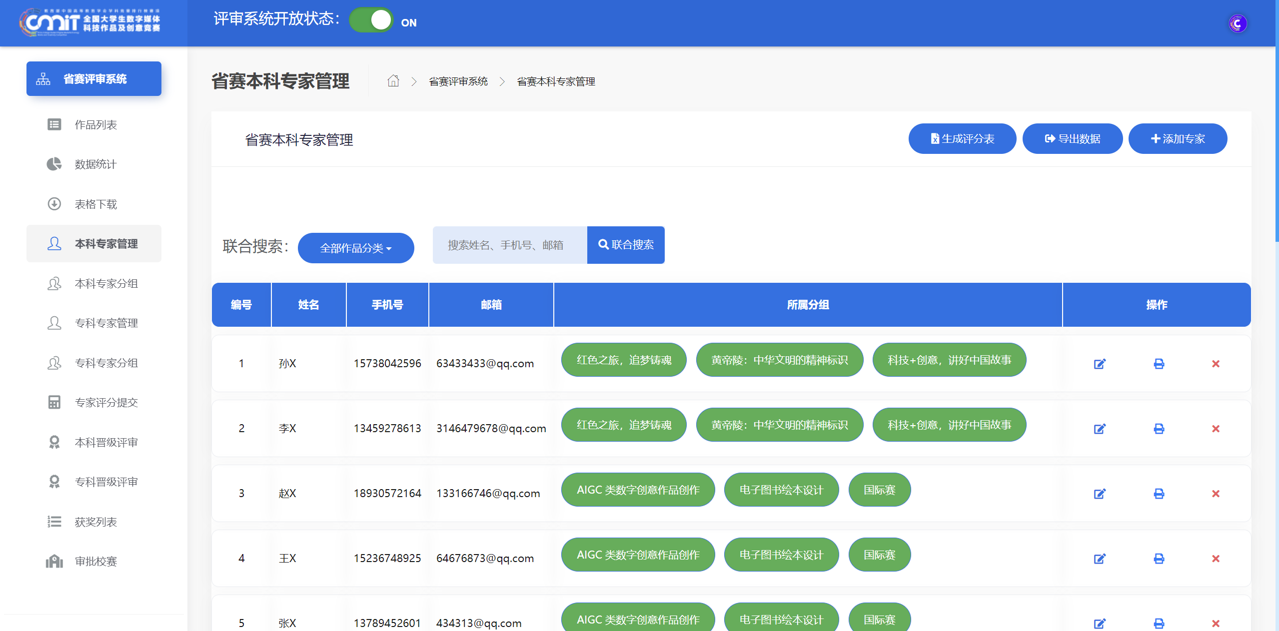This screenshot has width=1279, height=631.
Task: Click the home icon in the breadcrumb
Action: point(393,81)
